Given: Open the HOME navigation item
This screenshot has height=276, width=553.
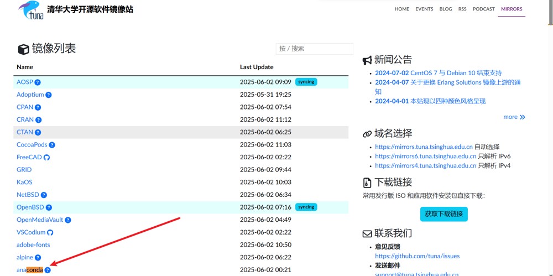Looking at the screenshot, I should [401, 9].
